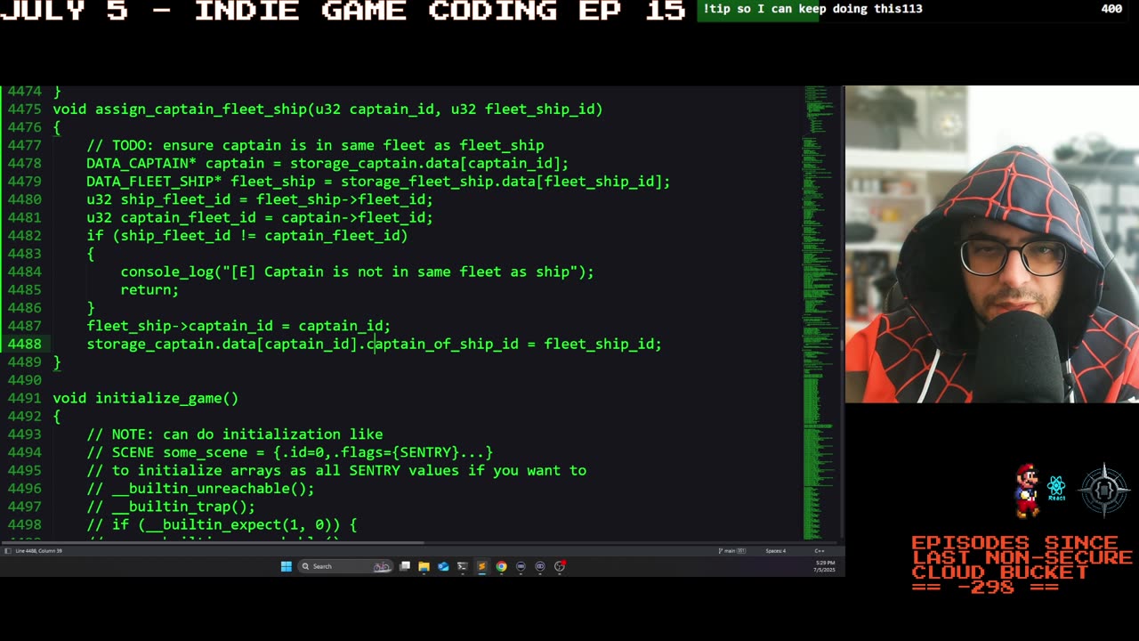
Task: Open File Explorer from the taskbar
Action: [x=424, y=566]
